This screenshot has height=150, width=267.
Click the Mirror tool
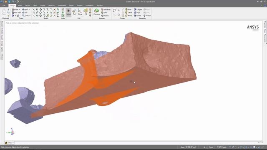[129, 16]
